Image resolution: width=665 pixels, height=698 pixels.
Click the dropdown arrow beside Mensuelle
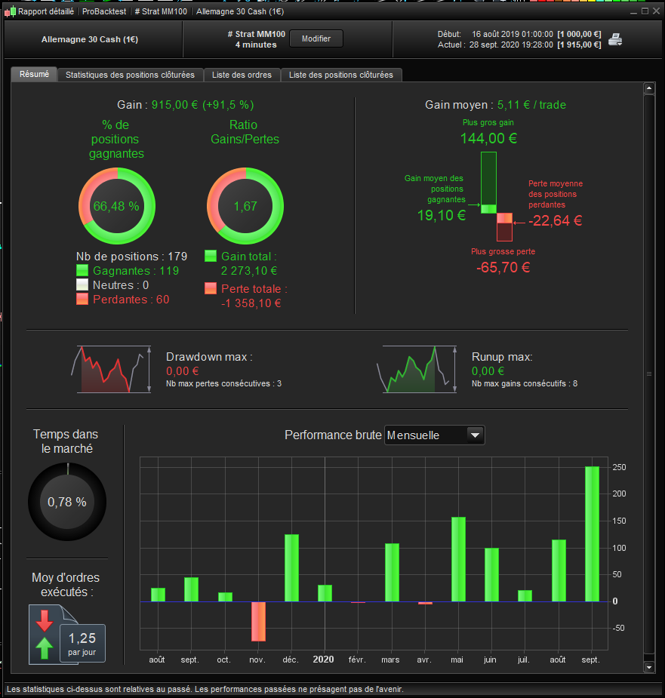tap(475, 435)
